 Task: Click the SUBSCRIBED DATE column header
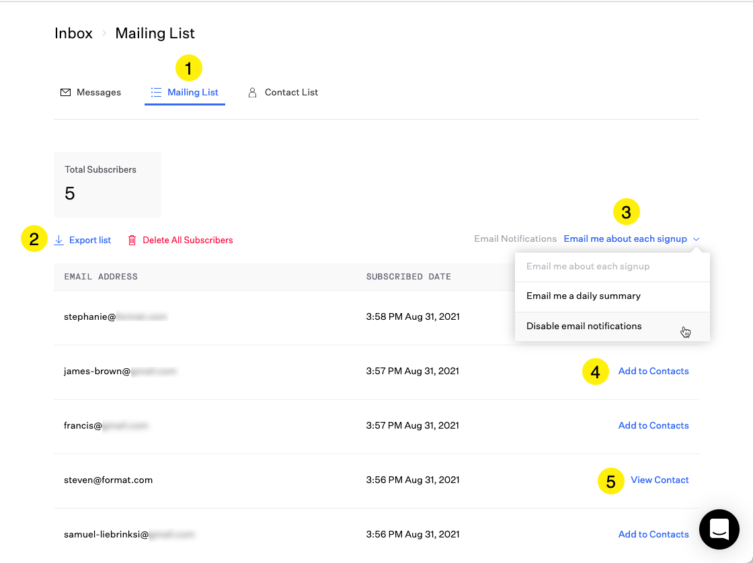pos(408,276)
